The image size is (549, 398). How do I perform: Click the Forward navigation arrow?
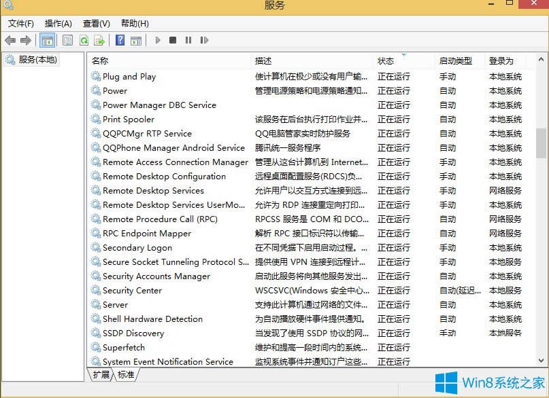(24, 40)
